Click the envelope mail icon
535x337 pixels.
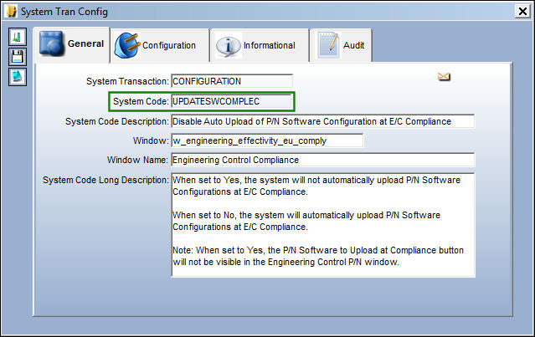pyautogui.click(x=444, y=77)
